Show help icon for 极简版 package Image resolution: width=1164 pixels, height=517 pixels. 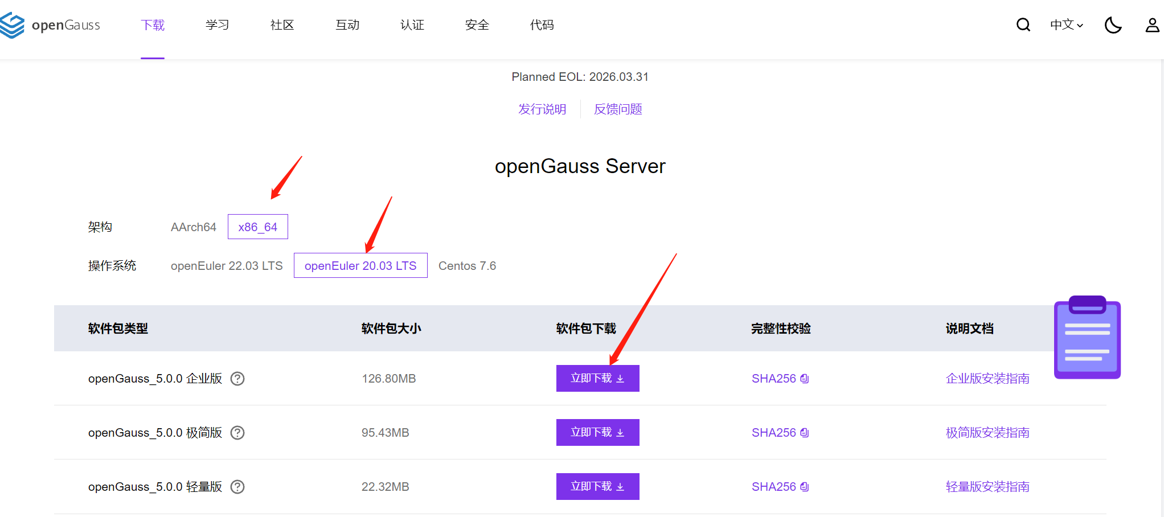click(237, 433)
